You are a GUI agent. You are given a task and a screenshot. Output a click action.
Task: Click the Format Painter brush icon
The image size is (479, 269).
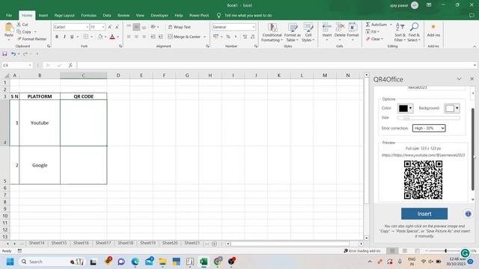point(19,39)
